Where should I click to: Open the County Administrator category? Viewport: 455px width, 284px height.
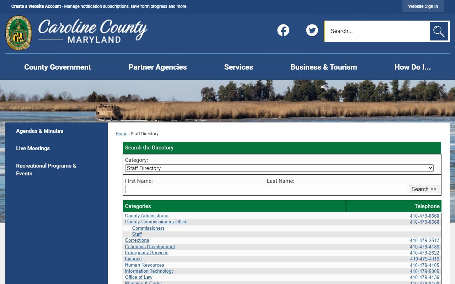click(x=147, y=216)
